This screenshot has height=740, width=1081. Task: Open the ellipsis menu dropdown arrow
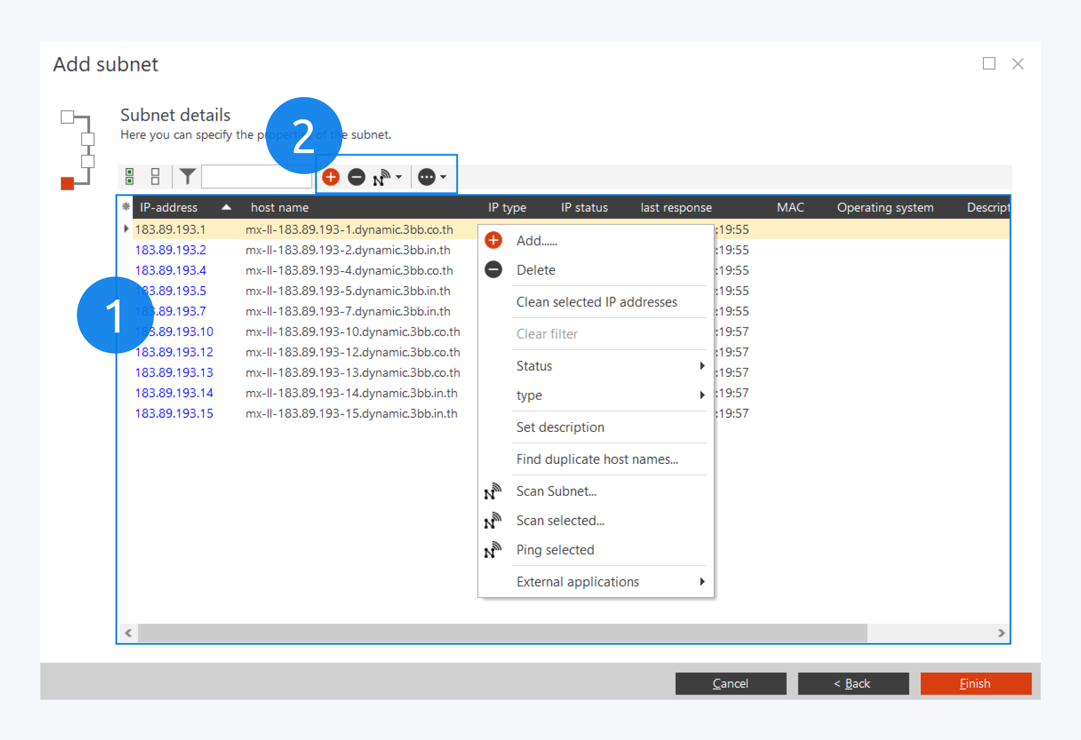point(443,177)
